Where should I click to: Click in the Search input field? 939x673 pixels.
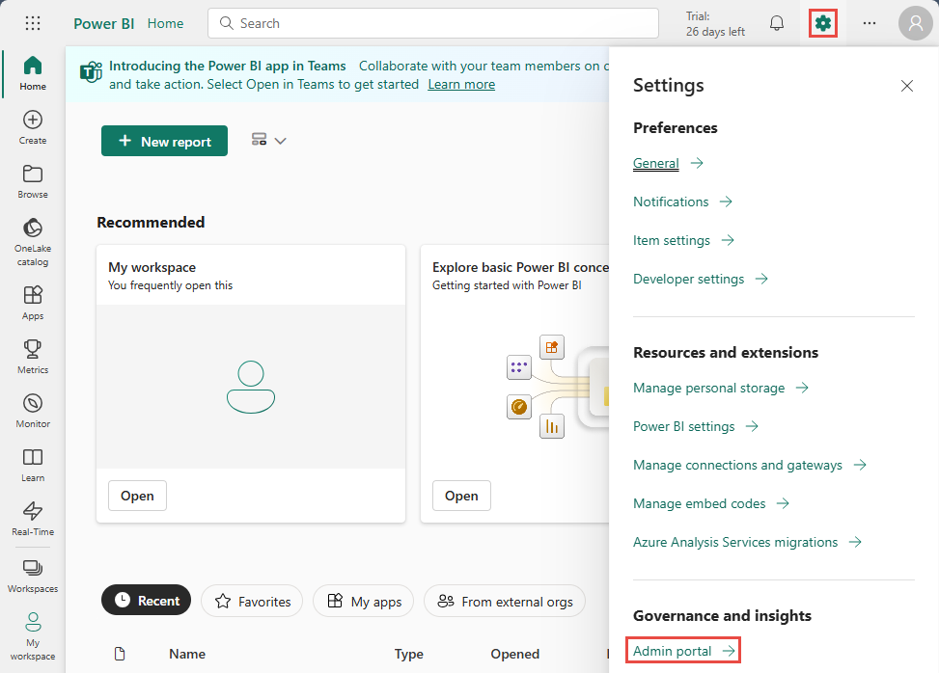click(x=434, y=23)
